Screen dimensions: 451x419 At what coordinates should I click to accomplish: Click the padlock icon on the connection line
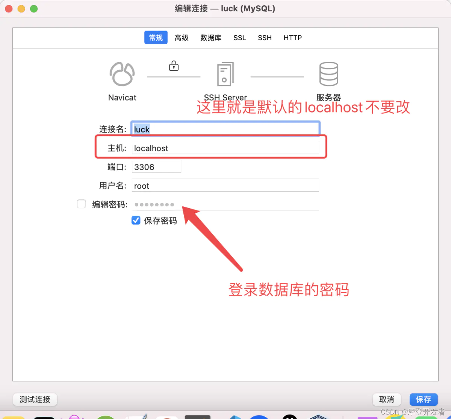[174, 66]
